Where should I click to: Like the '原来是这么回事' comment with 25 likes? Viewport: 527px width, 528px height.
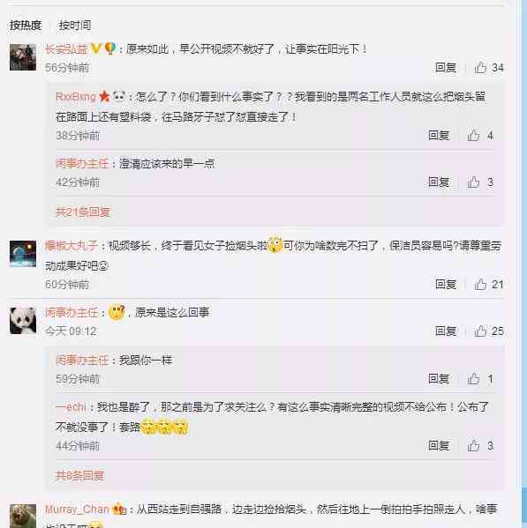(480, 331)
